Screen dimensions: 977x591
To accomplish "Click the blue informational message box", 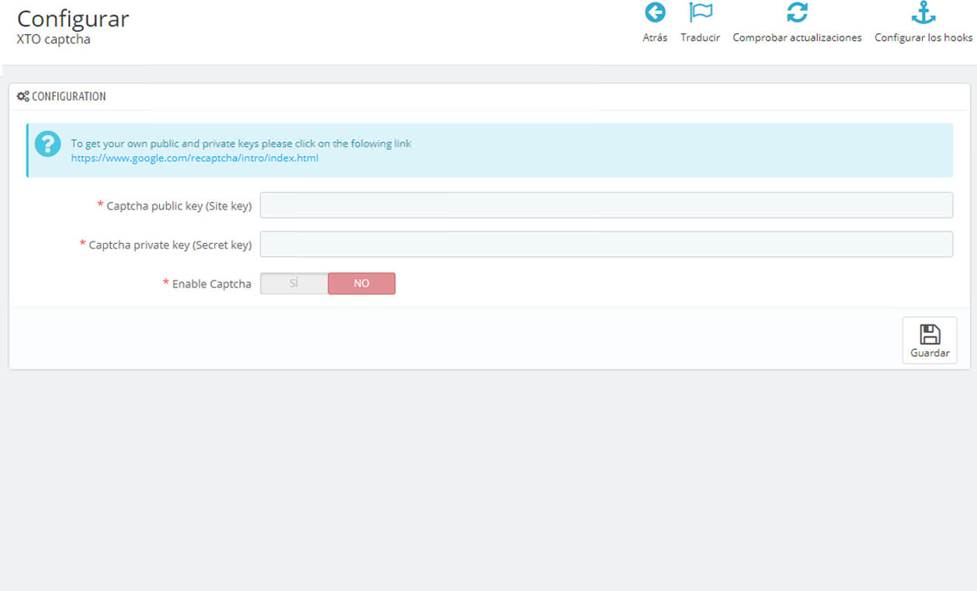I will pos(488,150).
